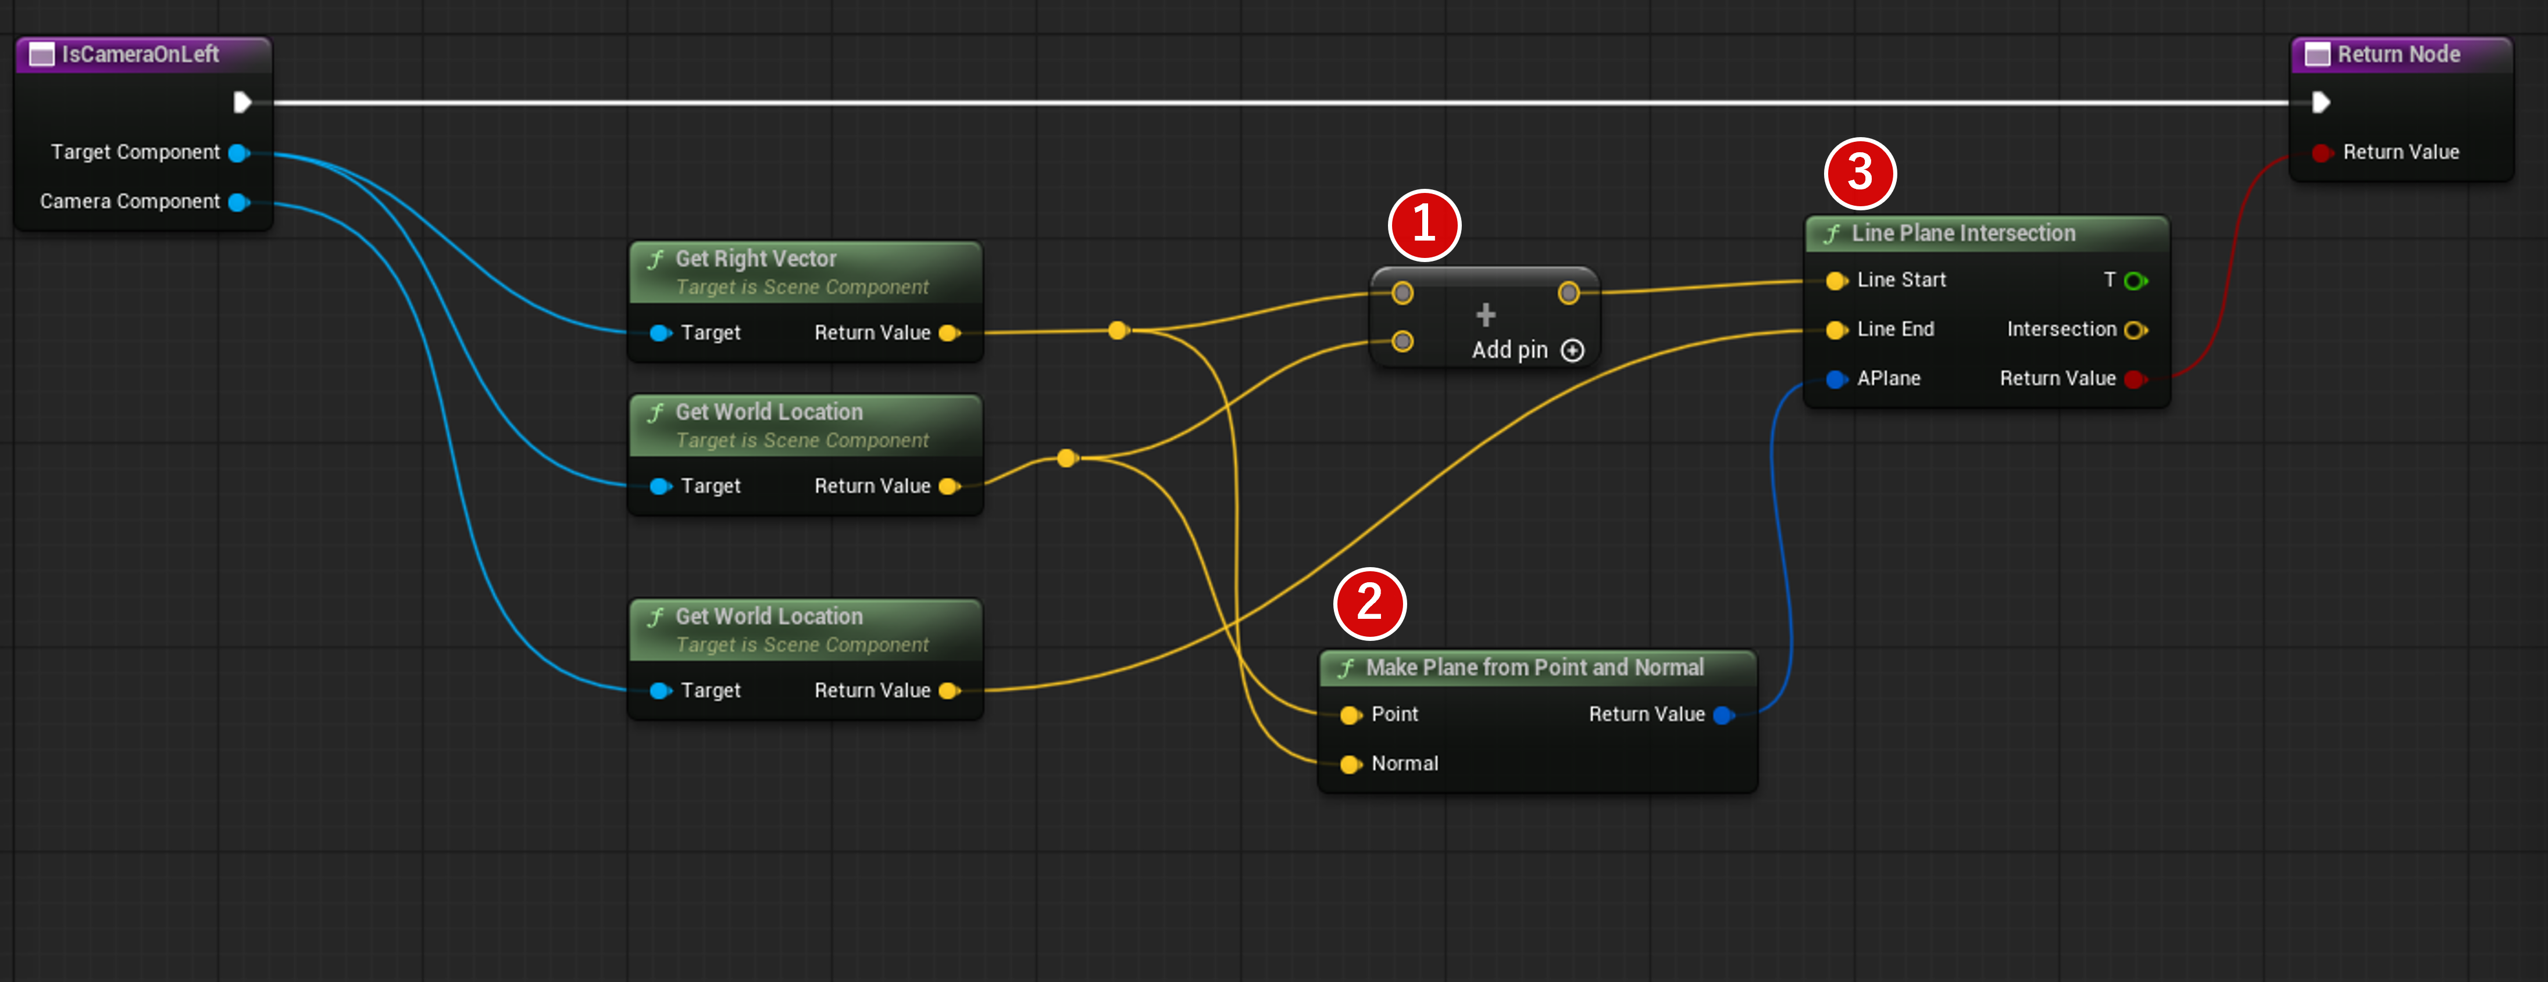Click the red Return Value pin on Return Node
Screen dimensions: 2548x982
[2321, 152]
